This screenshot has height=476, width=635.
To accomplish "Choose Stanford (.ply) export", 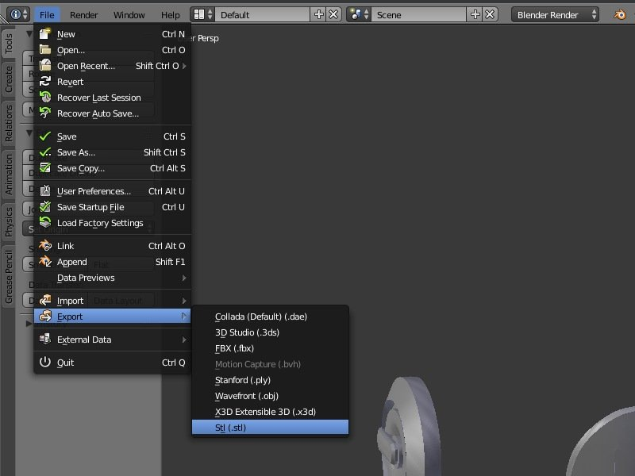I will (270, 380).
